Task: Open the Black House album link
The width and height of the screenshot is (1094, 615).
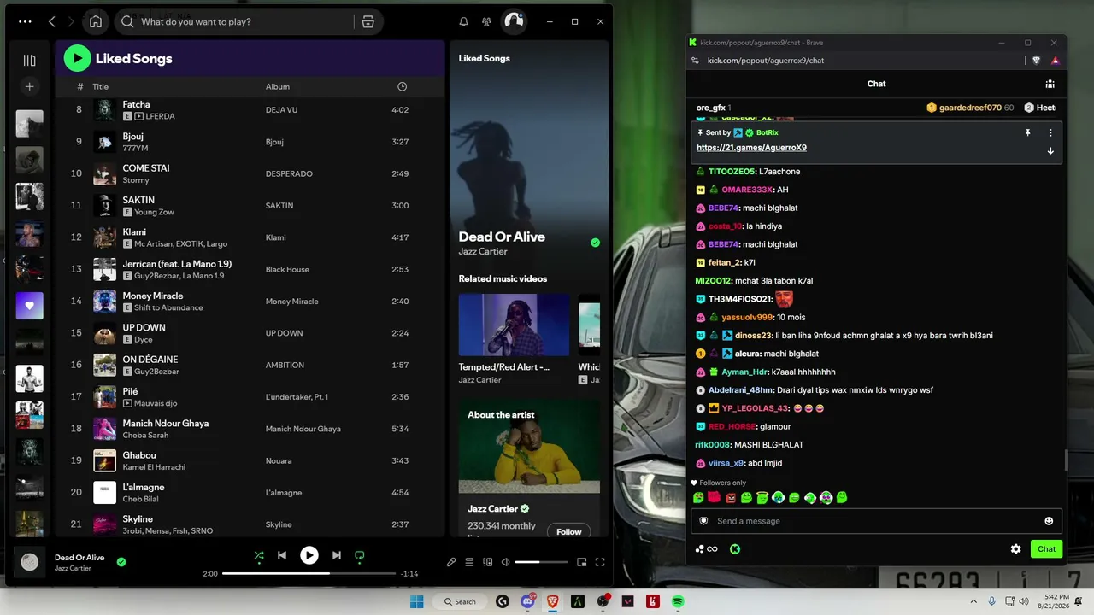Action: (287, 269)
